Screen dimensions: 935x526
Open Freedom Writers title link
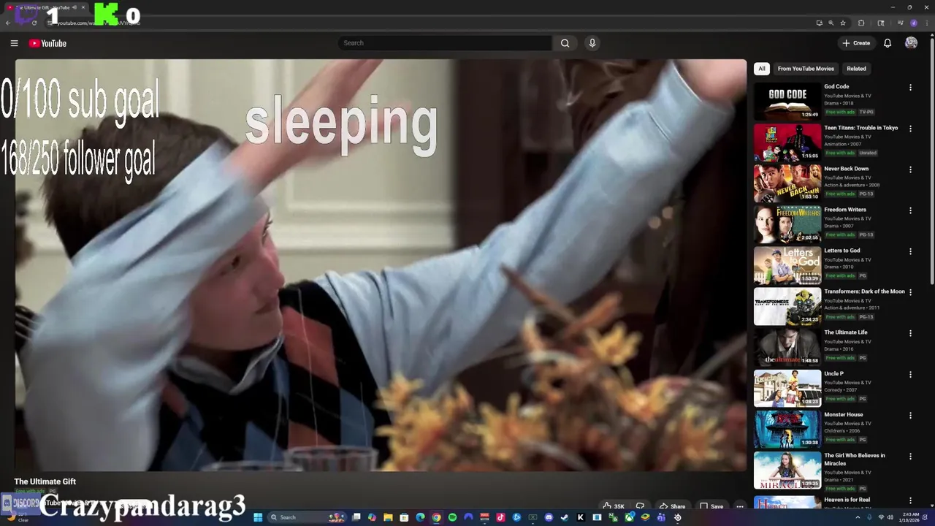(x=845, y=210)
